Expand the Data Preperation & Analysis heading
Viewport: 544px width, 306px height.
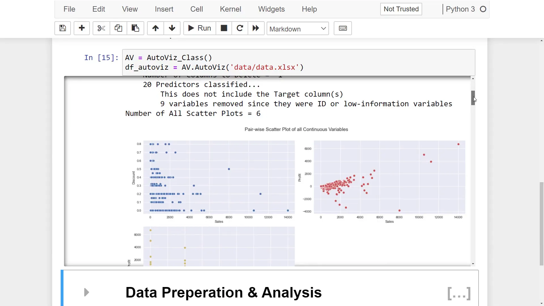(87, 292)
